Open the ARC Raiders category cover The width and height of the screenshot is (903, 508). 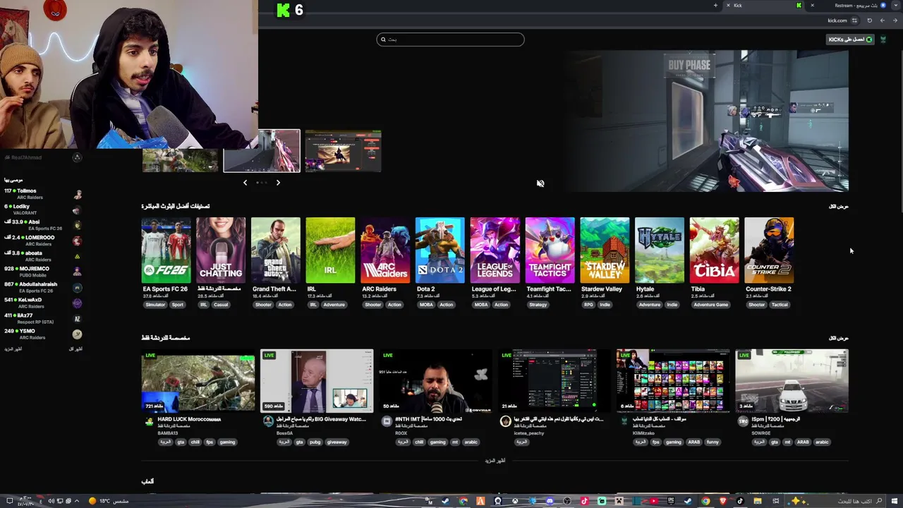385,250
